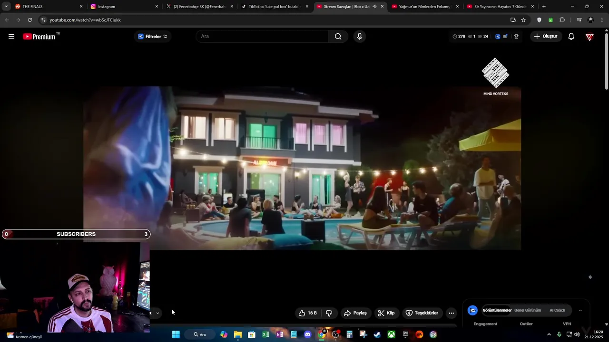Dislike the video with thumbs down
Image resolution: width=609 pixels, height=342 pixels.
(x=329, y=313)
